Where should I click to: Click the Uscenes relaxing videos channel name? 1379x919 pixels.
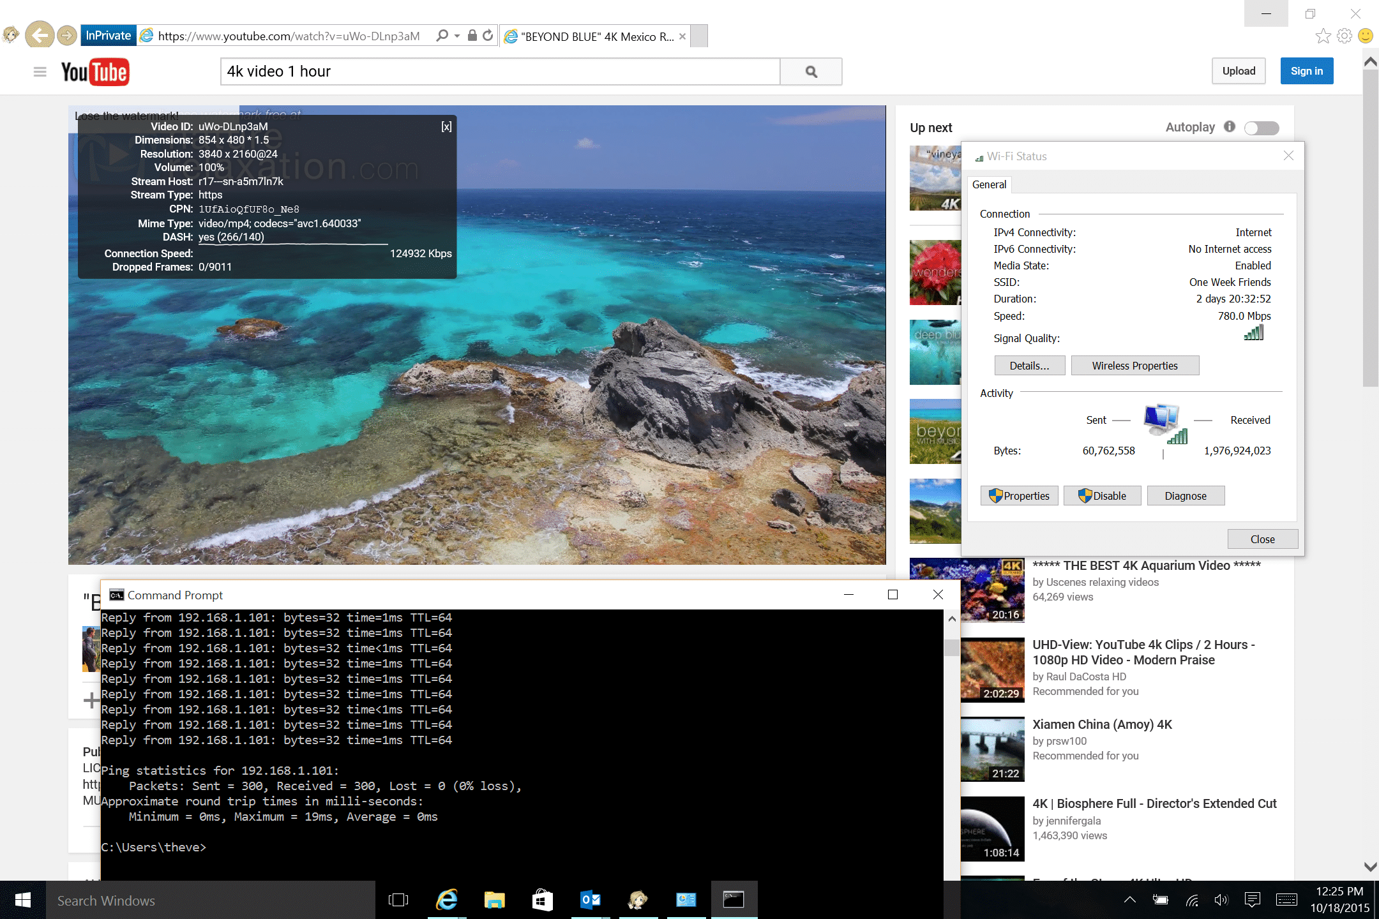coord(1102,582)
